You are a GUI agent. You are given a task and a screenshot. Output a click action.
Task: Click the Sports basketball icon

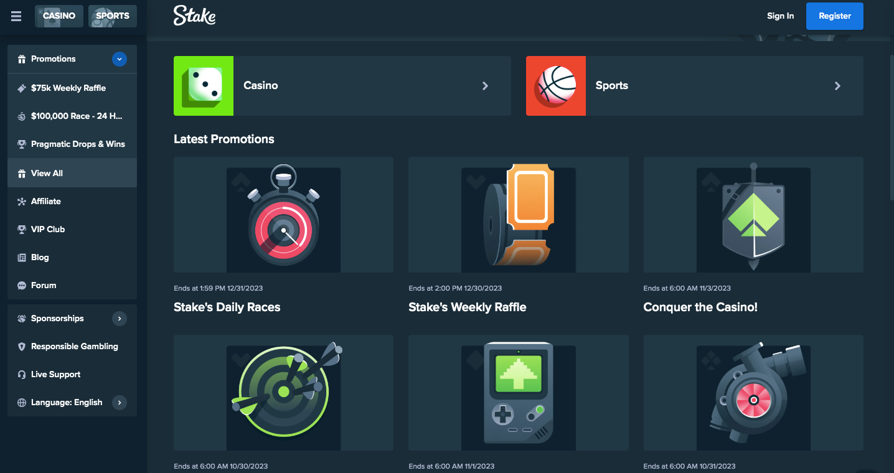[556, 86]
